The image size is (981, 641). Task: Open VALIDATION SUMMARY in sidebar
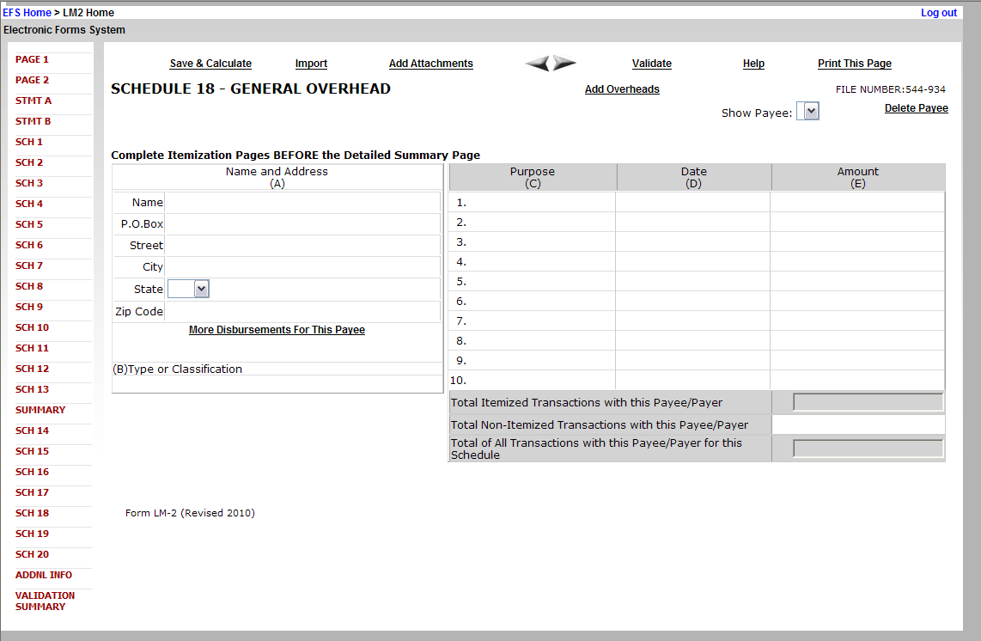[x=45, y=601]
